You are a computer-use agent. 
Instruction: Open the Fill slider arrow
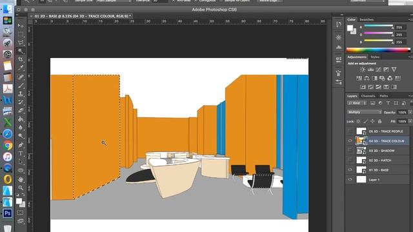point(410,121)
